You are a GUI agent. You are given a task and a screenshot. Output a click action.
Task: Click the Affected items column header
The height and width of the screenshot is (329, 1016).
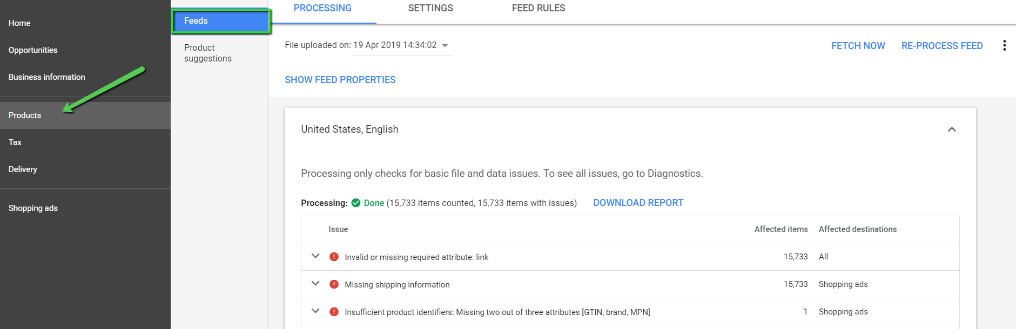click(x=781, y=229)
